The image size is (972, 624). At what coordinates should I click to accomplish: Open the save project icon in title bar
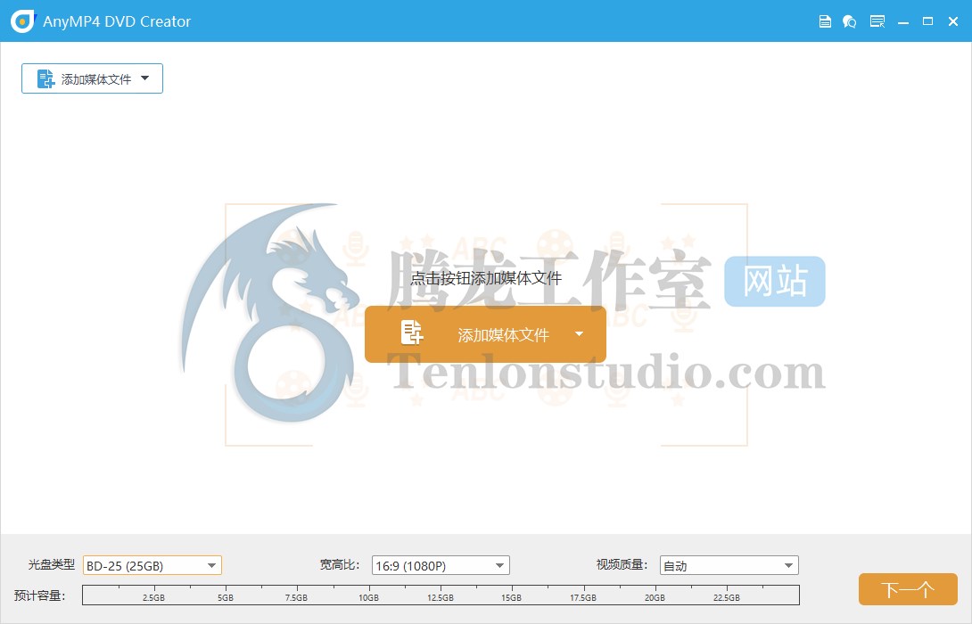825,21
